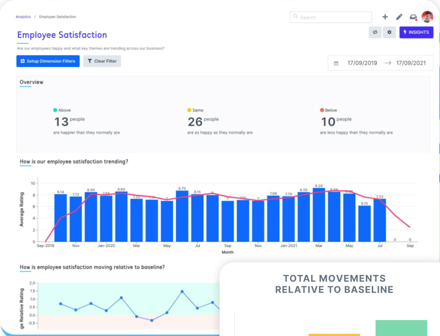Click the calendar icon in date range
Viewport: 440px width, 336px height.
pos(336,63)
